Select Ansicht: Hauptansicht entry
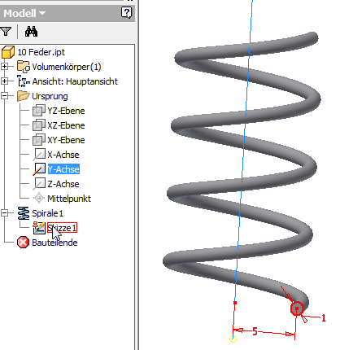The width and height of the screenshot is (340, 350). pos(75,81)
